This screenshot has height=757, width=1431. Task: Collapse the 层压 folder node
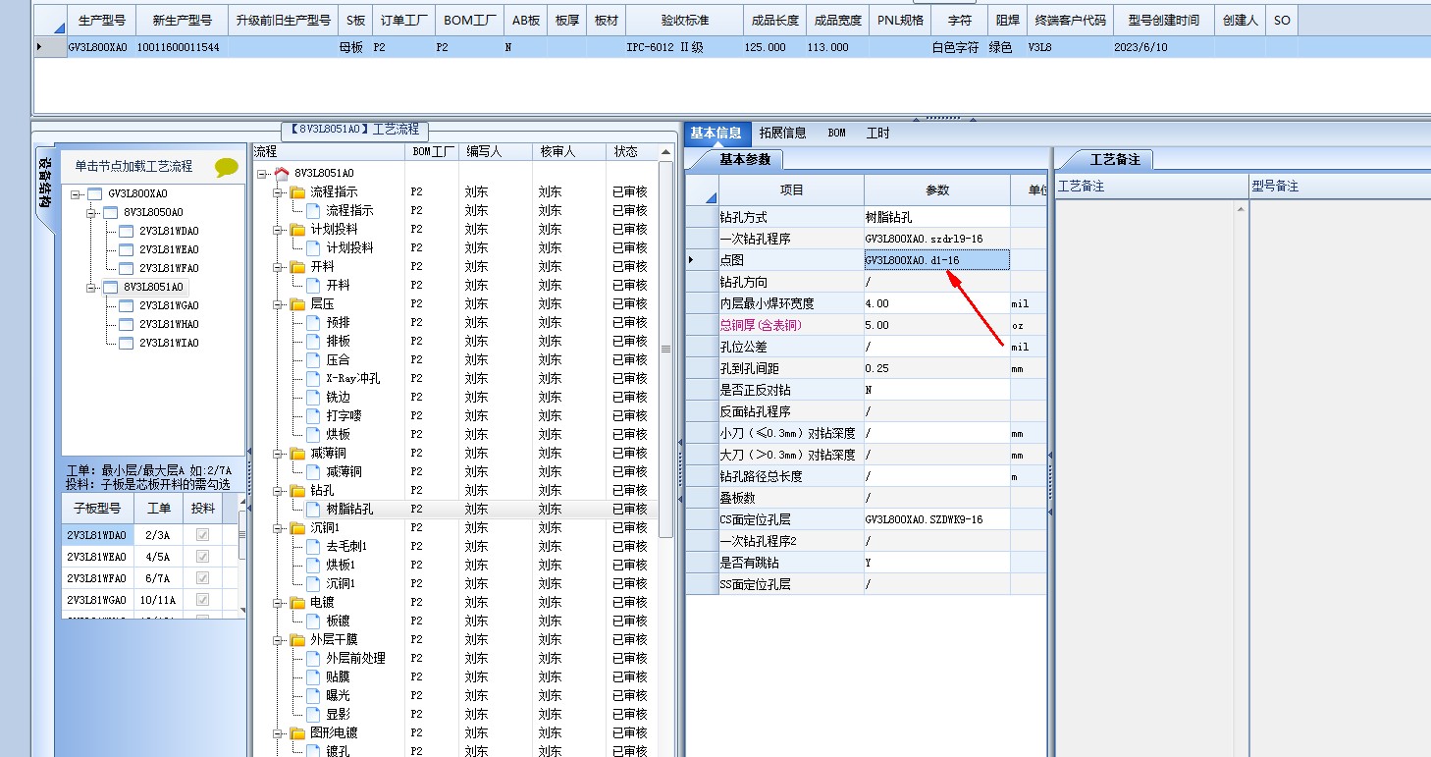(279, 304)
